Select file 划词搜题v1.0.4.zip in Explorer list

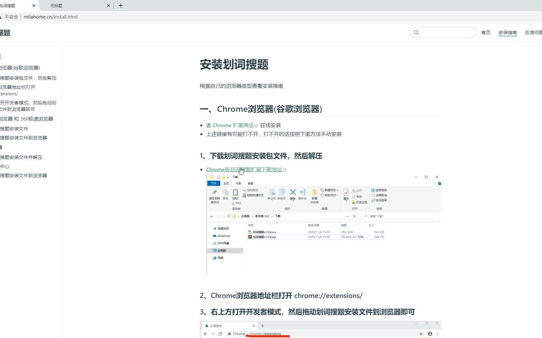coord(316,237)
